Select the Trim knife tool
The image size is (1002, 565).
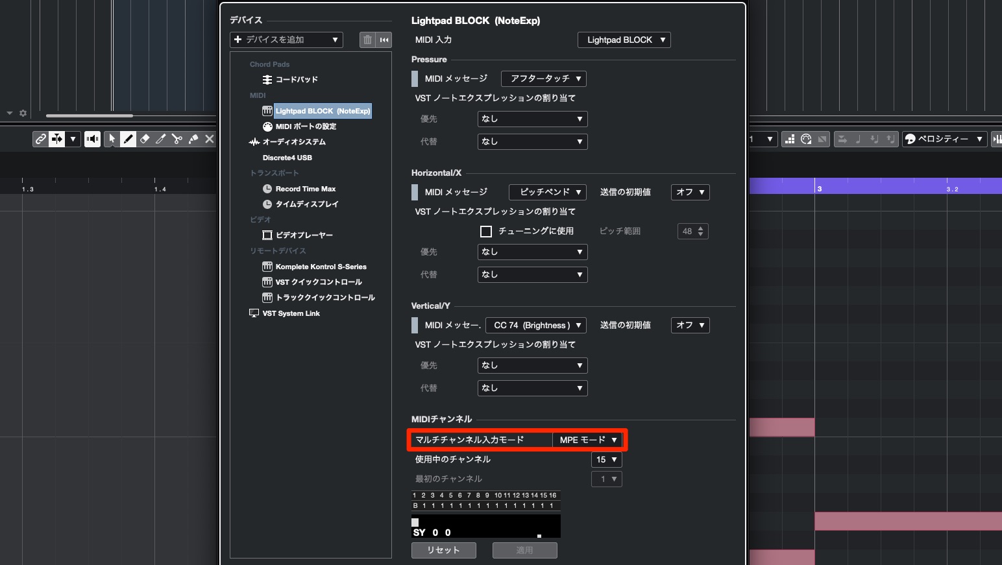click(x=160, y=139)
